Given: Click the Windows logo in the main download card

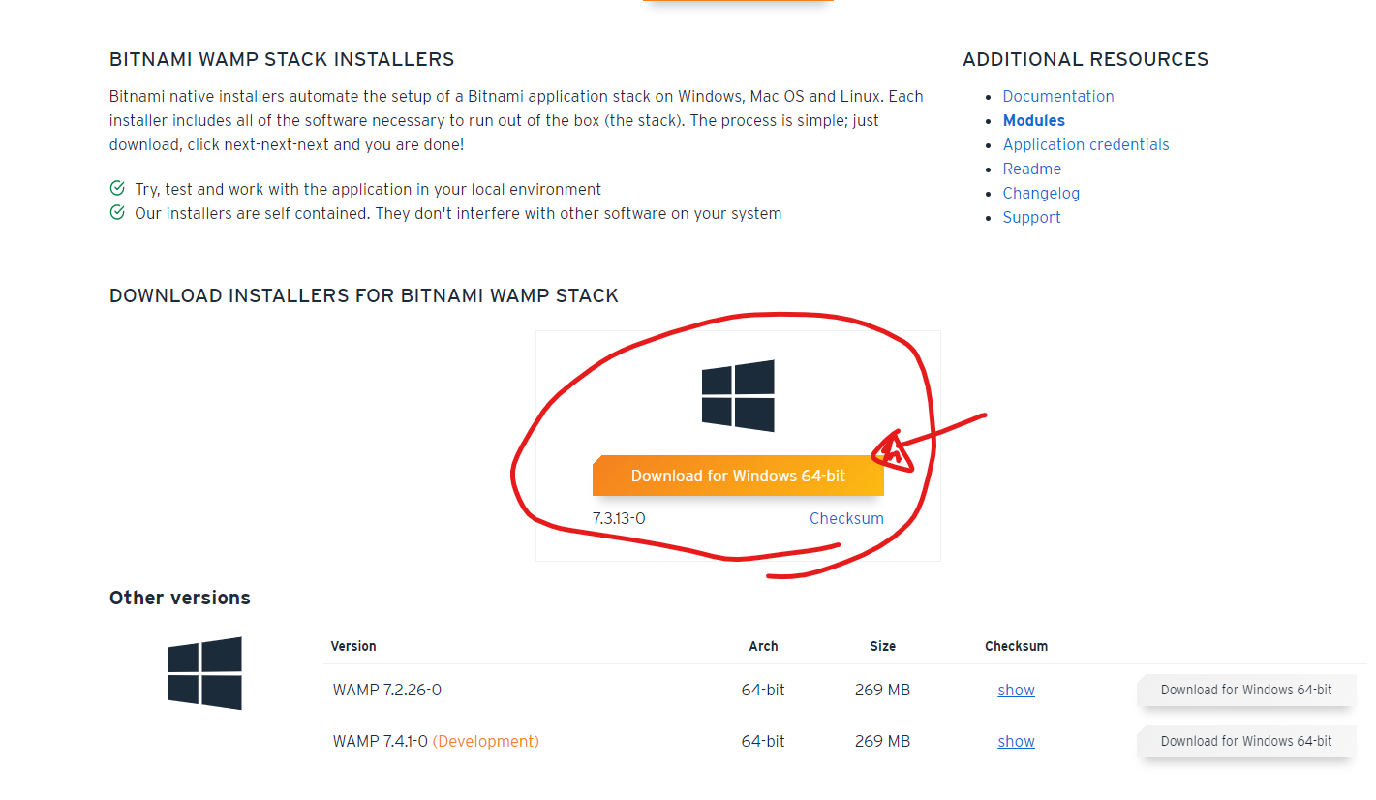Looking at the screenshot, I should pyautogui.click(x=738, y=395).
